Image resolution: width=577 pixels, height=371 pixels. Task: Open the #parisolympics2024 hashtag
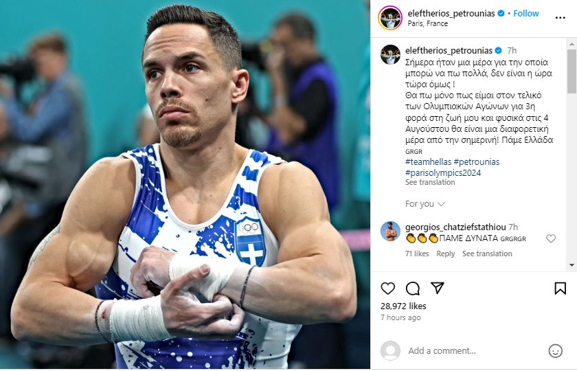pyautogui.click(x=443, y=173)
